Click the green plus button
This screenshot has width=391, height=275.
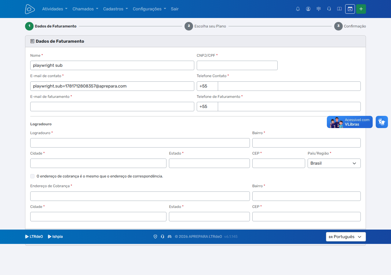[x=361, y=9]
